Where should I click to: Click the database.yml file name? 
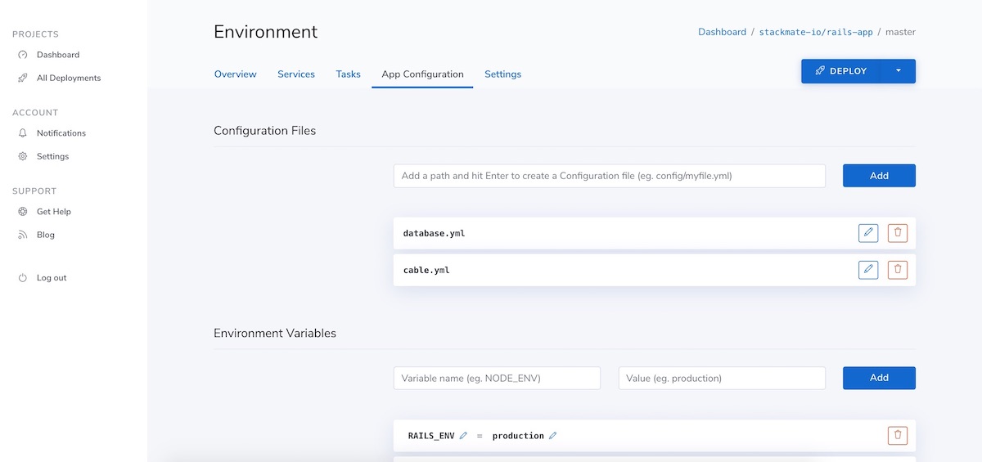(434, 233)
